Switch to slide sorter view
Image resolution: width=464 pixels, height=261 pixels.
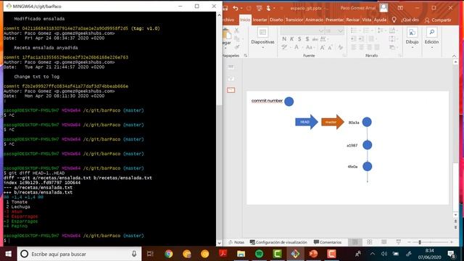pyautogui.click(x=369, y=242)
